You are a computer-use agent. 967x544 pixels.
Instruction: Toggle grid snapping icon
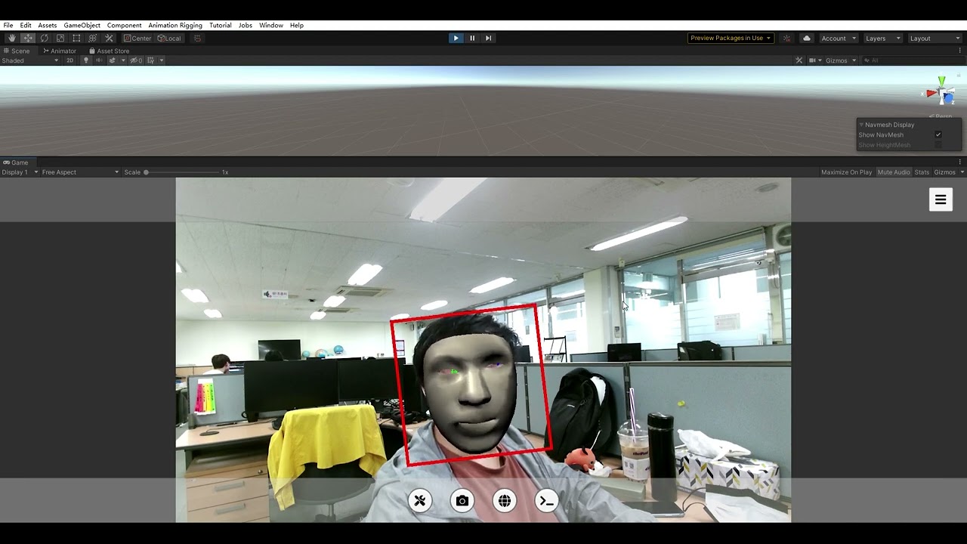point(198,38)
